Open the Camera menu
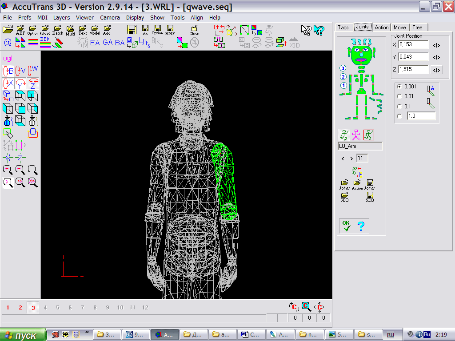This screenshot has width=455, height=341. point(110,17)
